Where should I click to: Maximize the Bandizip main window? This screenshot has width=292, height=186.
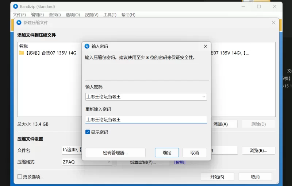[259, 7]
